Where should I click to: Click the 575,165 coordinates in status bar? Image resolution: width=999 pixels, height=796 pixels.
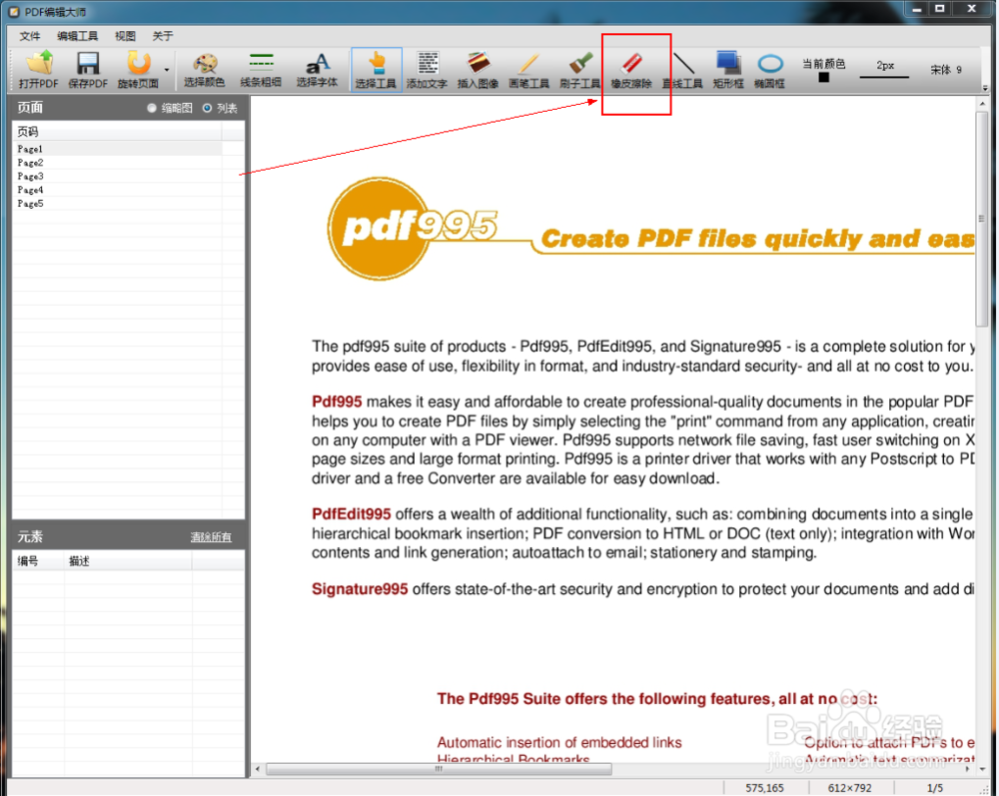click(x=764, y=788)
